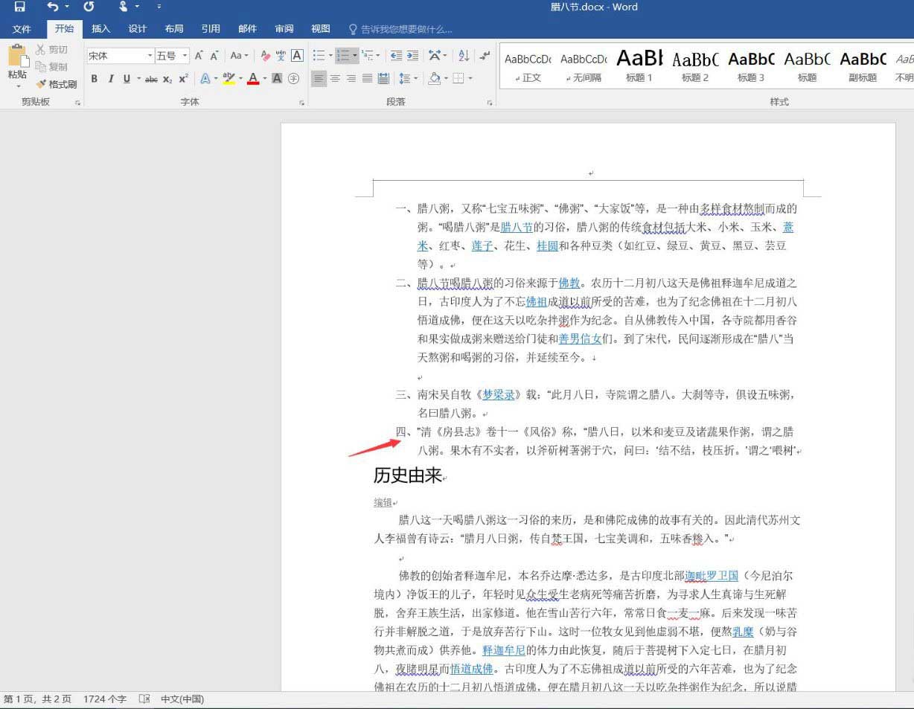Screen dimensions: 914x709
Task: Select the Format Painter tool
Action: point(56,84)
